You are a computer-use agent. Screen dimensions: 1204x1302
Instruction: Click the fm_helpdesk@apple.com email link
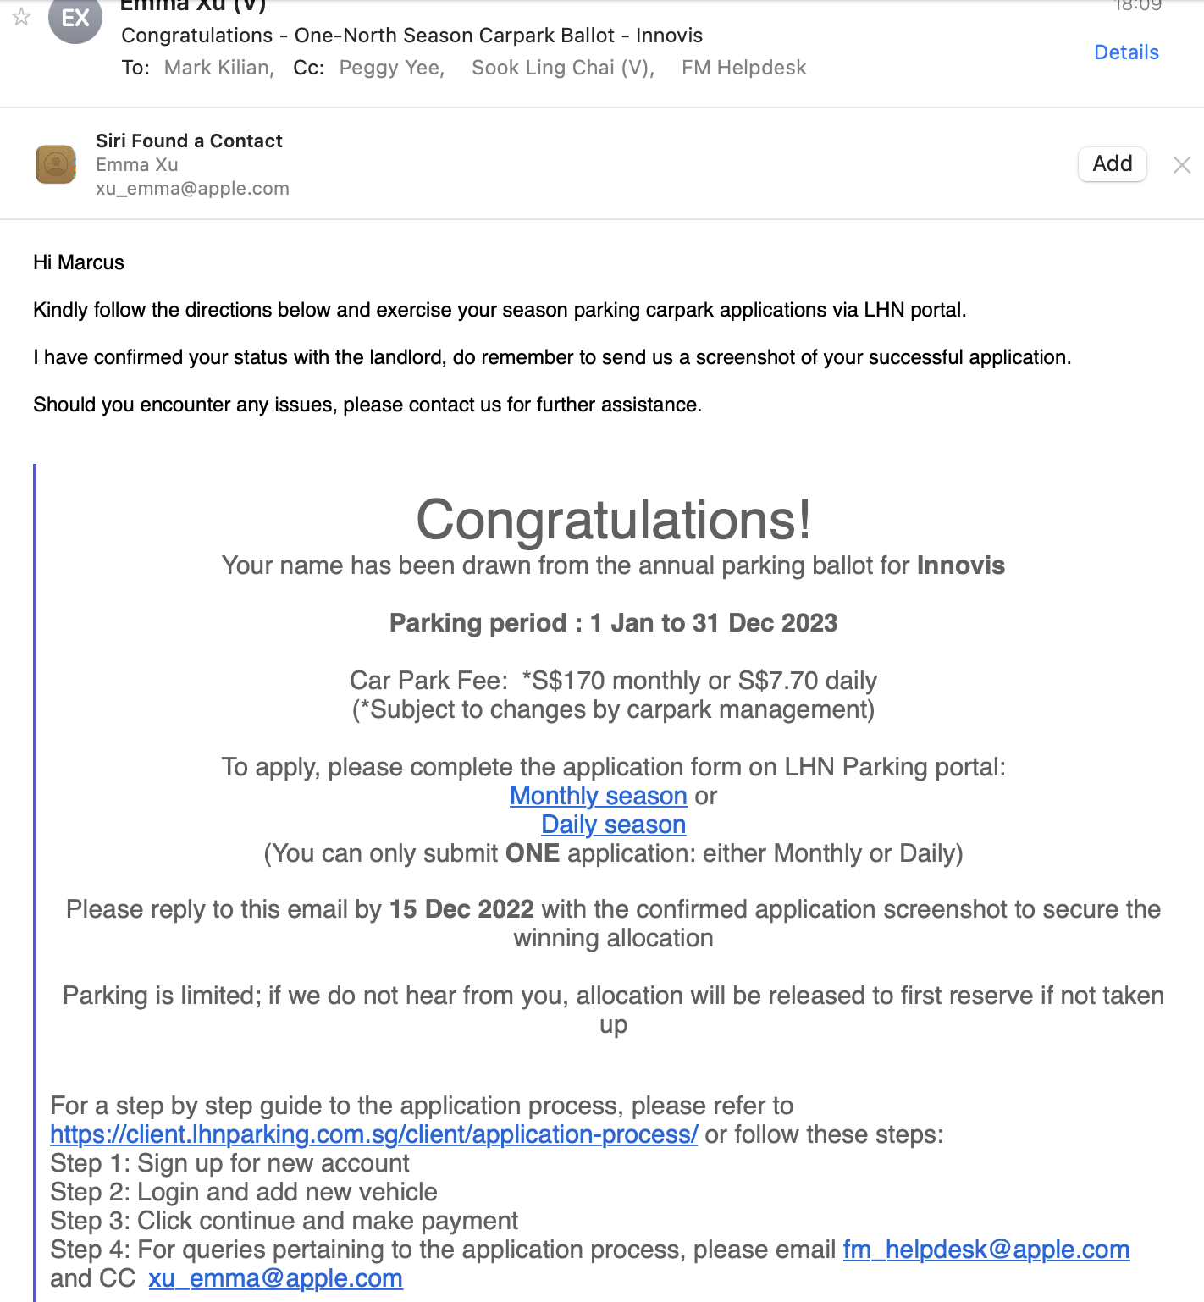(986, 1250)
